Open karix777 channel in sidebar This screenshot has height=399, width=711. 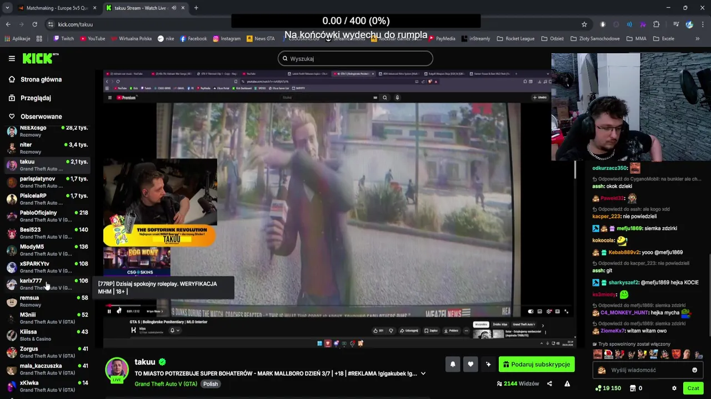(47, 284)
